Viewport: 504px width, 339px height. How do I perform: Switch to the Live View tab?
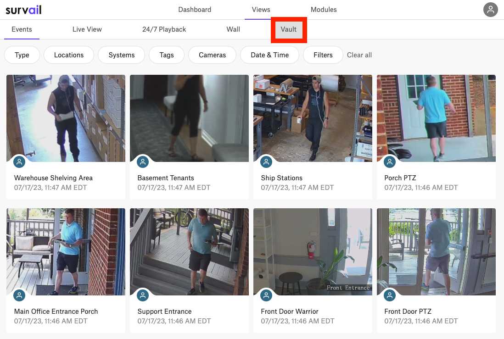click(x=87, y=29)
